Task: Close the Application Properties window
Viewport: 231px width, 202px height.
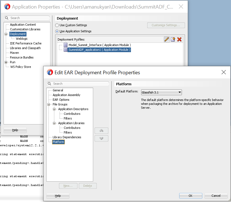Action: (x=181, y=7)
